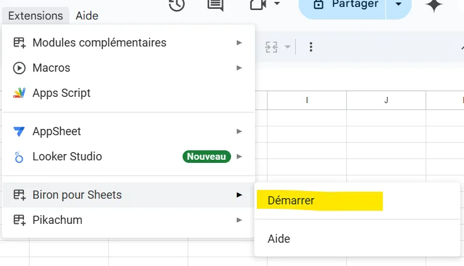Open version history clock icon

coord(177,5)
